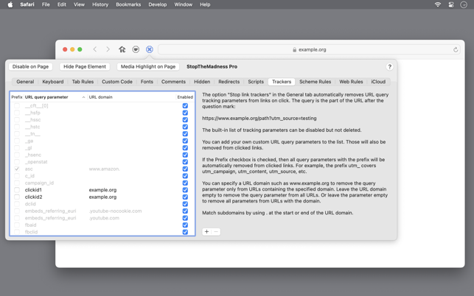This screenshot has height=296, width=474.
Task: Select the www.amazon. domain cell
Action: (104, 169)
